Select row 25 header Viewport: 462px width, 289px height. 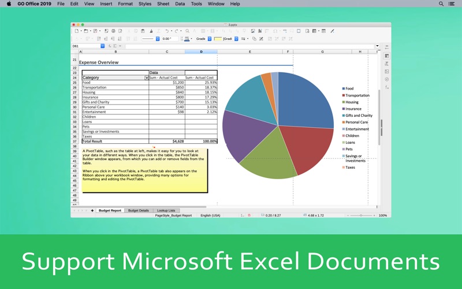click(75, 83)
